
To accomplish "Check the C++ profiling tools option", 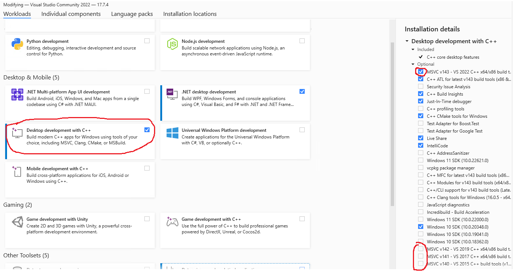I will (421, 109).
